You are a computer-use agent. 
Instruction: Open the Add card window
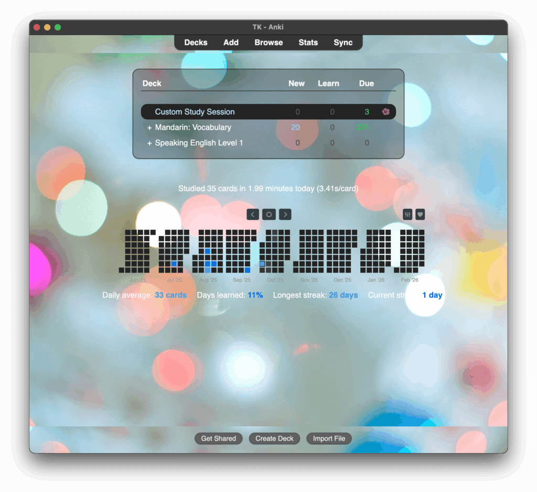click(x=231, y=42)
